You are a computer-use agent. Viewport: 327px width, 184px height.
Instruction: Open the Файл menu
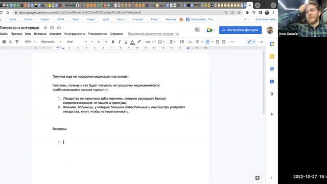[x=4, y=34]
